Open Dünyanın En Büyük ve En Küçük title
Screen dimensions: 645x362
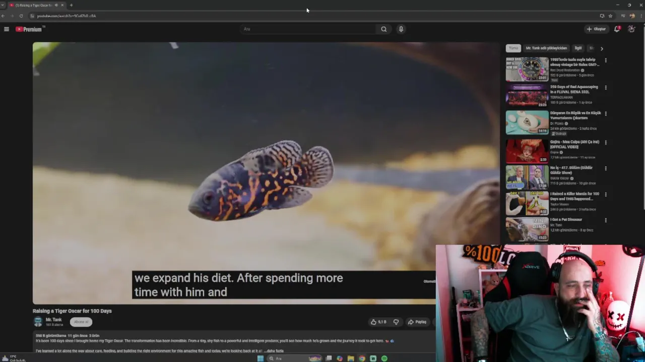click(575, 115)
